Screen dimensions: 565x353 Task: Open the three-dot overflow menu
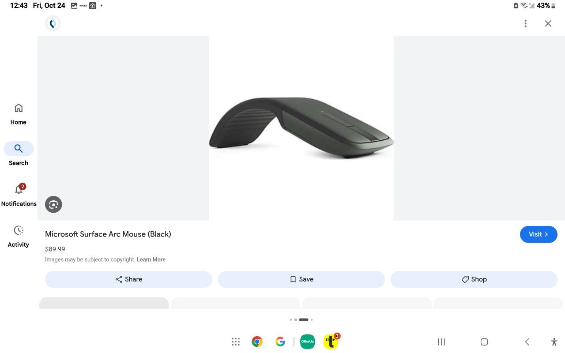[x=525, y=23]
